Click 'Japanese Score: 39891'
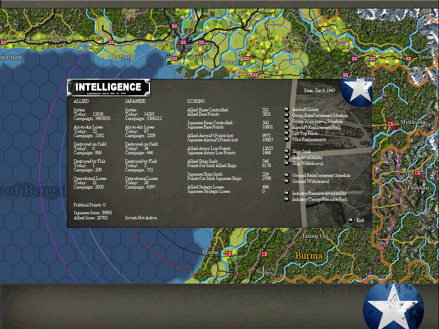 93,212
